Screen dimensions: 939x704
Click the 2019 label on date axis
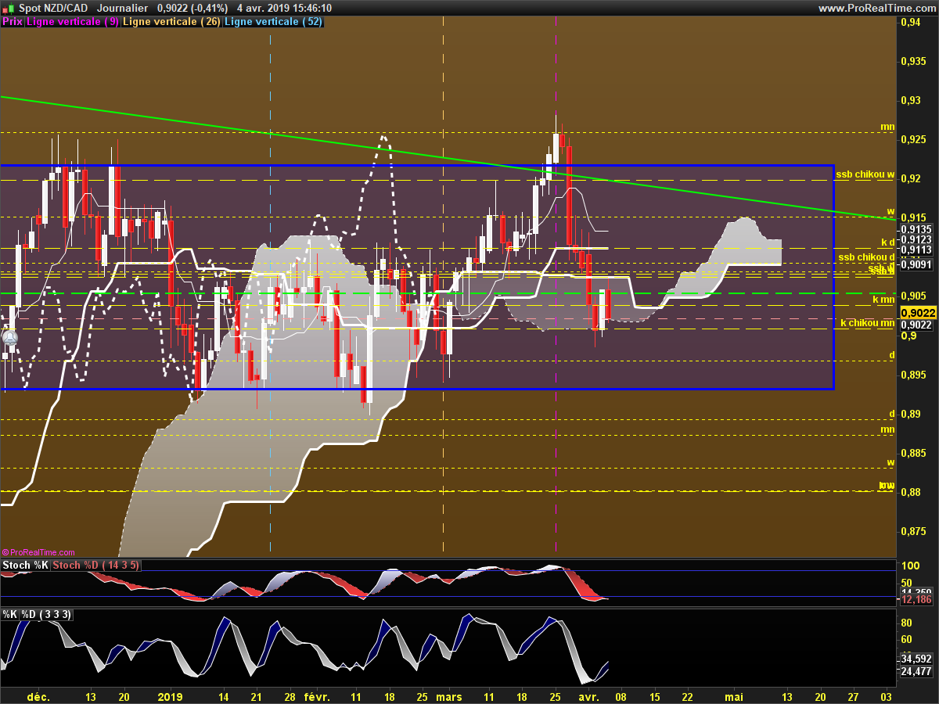click(170, 696)
